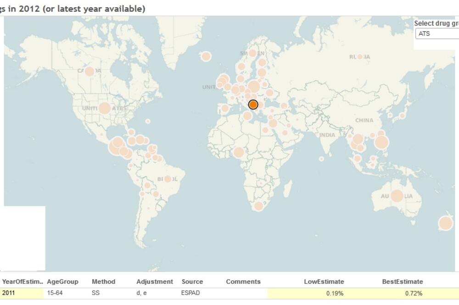Viewport: 459px width, 305px height.
Task: Select the Canada data bubble
Action: click(90, 71)
